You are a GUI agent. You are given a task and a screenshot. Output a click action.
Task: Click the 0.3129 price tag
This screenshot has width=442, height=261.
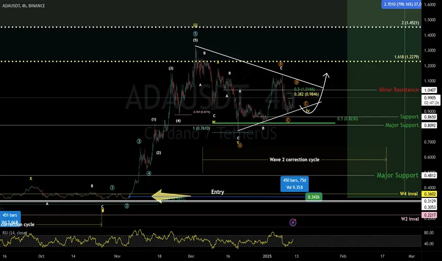point(430,201)
